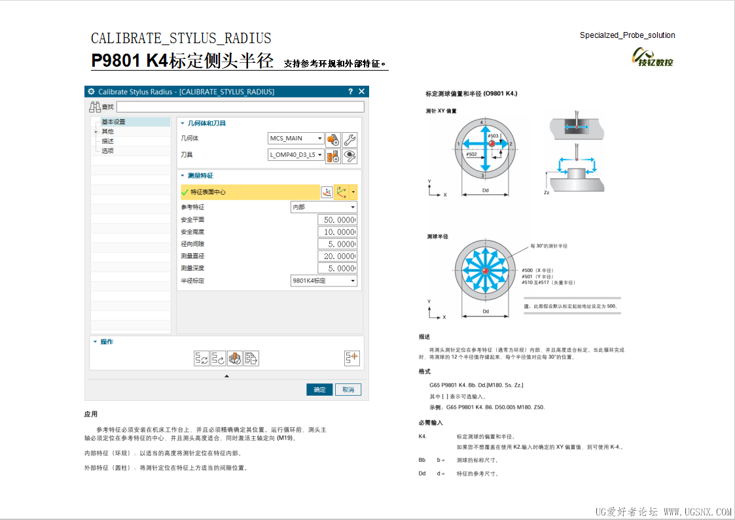Image resolution: width=735 pixels, height=520 pixels.
Task: Click the 安全平面 50.0000 field
Action: 337,220
